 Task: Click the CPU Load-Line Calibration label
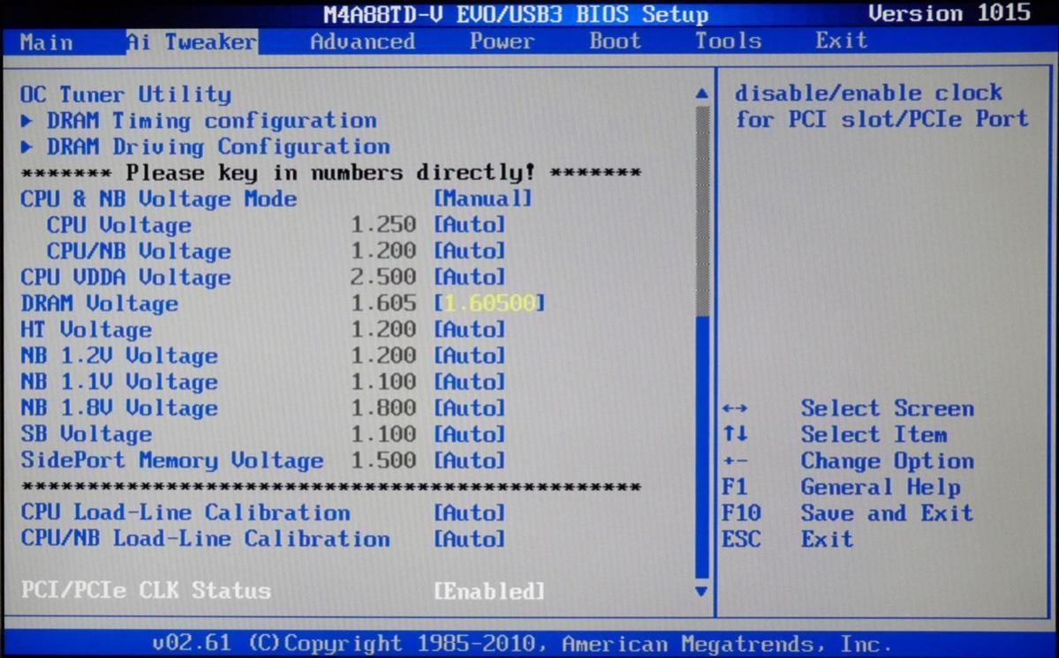(185, 513)
